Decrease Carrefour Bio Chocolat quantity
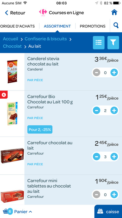The image size is (122, 218). (96, 111)
